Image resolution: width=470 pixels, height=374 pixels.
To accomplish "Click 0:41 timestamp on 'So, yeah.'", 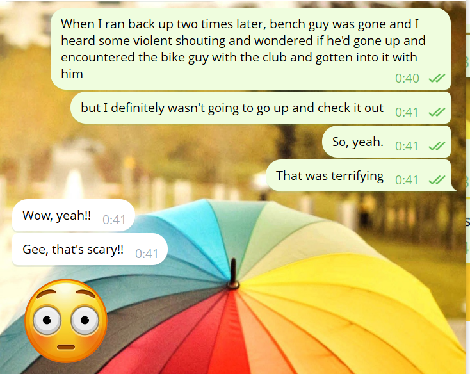I will pyautogui.click(x=407, y=146).
